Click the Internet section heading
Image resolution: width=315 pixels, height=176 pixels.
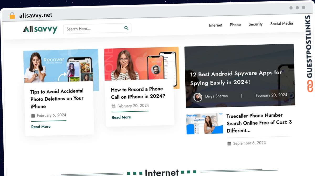click(162, 172)
